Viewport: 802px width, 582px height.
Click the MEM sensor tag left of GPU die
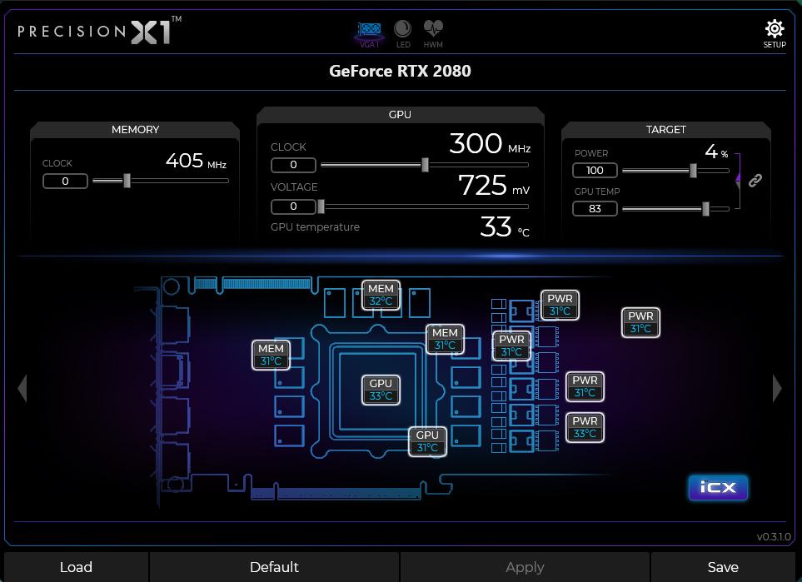coord(271,355)
